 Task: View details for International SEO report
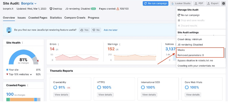coord(149,95)
